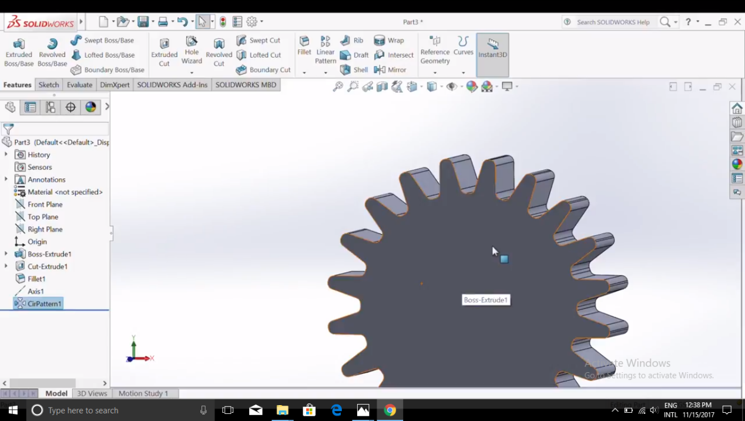Select CirPattern1 in feature tree
This screenshot has height=421, width=745.
coord(38,304)
